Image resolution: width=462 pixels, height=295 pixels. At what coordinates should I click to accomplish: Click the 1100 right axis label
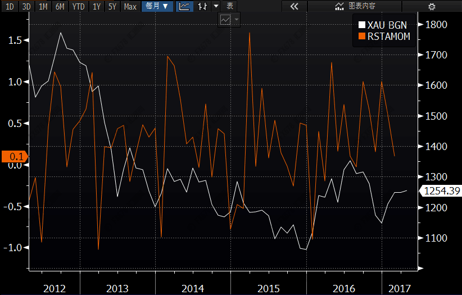pyautogui.click(x=436, y=238)
